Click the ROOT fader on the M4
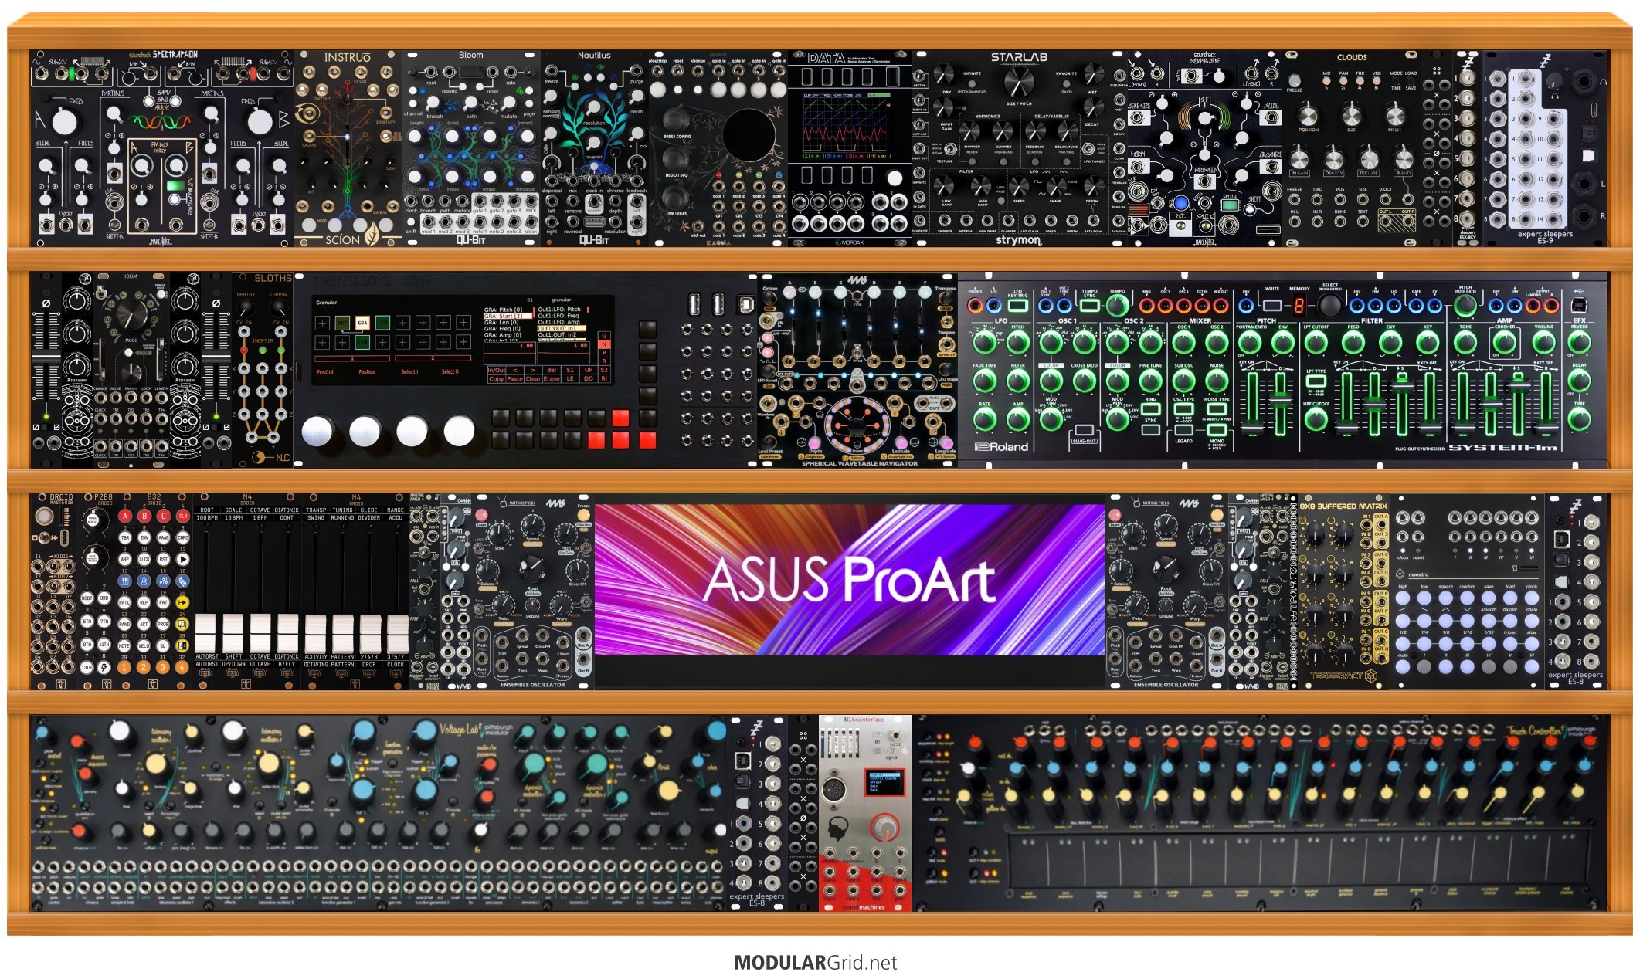Viewport: 1633px width, 979px height. coord(205,633)
